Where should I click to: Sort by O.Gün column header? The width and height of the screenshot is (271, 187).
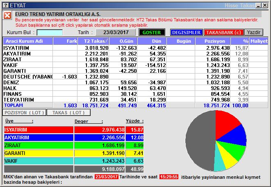(x=123, y=41)
